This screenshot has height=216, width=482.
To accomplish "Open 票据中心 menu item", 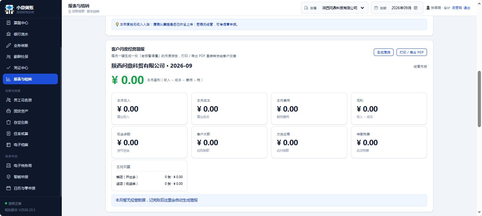I will pyautogui.click(x=30, y=23).
